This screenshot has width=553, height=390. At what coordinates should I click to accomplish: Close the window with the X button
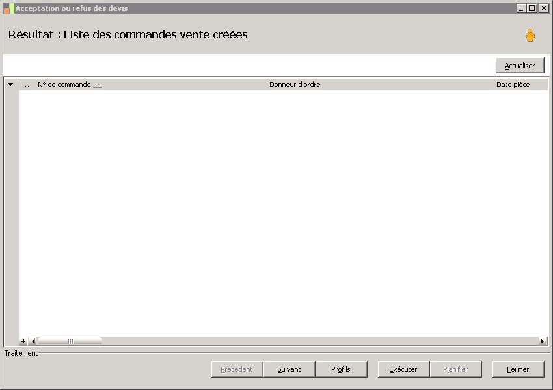(543, 8)
